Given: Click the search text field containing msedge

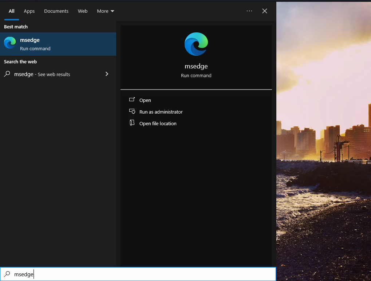Looking at the screenshot, I should tap(138, 274).
